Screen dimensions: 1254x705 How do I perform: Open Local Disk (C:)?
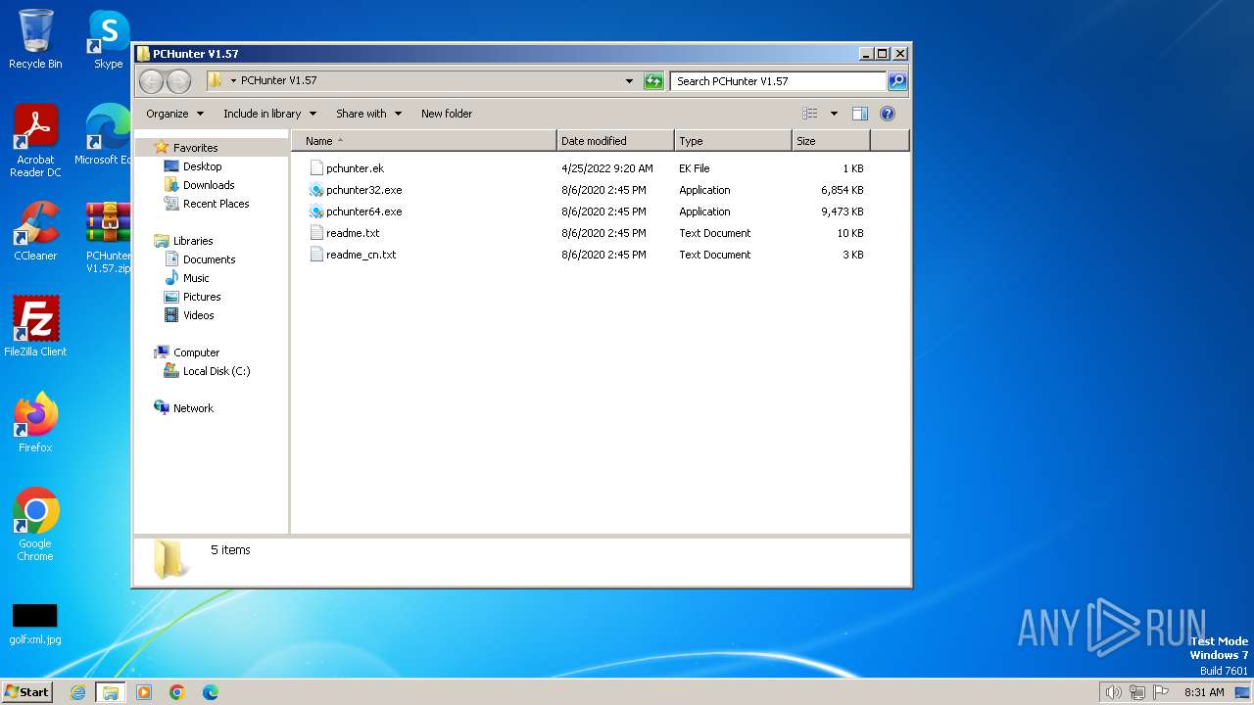[x=216, y=371]
